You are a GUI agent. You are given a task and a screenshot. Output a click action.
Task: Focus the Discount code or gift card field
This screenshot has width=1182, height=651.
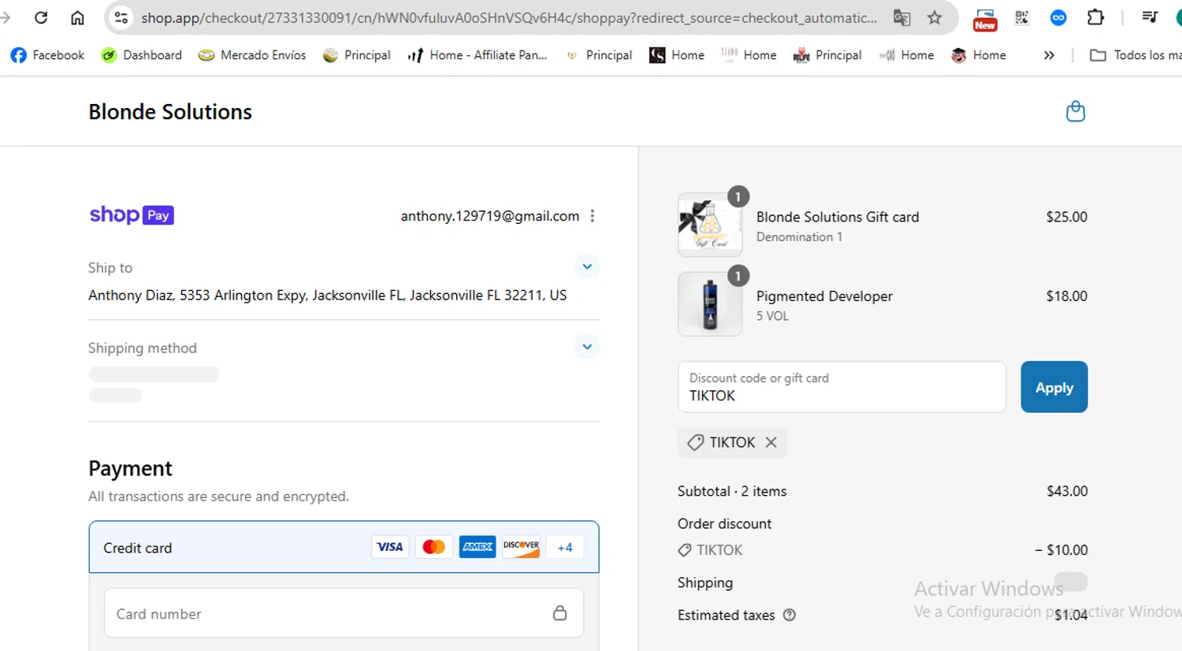click(x=842, y=387)
